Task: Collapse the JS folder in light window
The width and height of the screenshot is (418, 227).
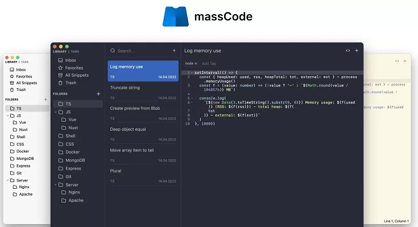Action: (x=7, y=115)
